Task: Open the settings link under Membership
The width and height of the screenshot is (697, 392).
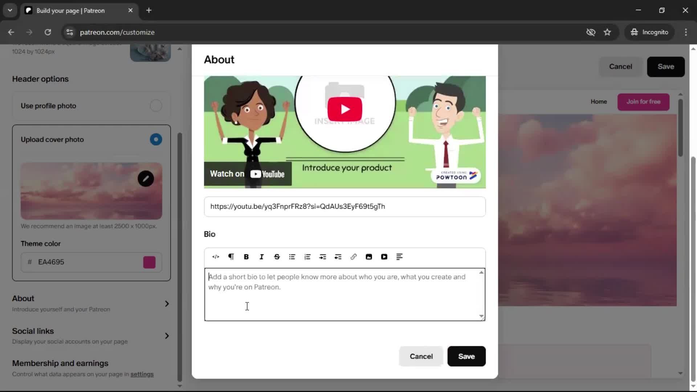Action: [x=142, y=374]
